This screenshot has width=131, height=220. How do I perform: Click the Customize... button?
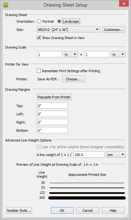click(114, 30)
